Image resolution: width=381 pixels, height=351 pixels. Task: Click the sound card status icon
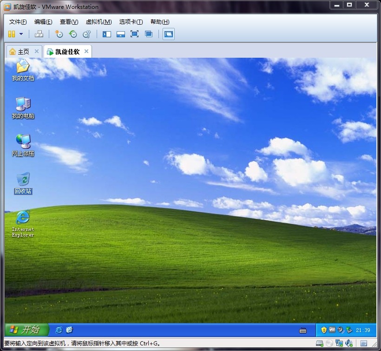point(349,343)
